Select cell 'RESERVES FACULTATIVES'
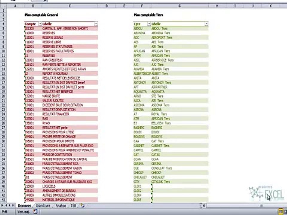The image size is (287, 215). pos(70,51)
